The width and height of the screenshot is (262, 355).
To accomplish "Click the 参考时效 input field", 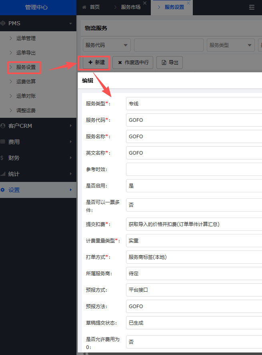I will point(194,169).
